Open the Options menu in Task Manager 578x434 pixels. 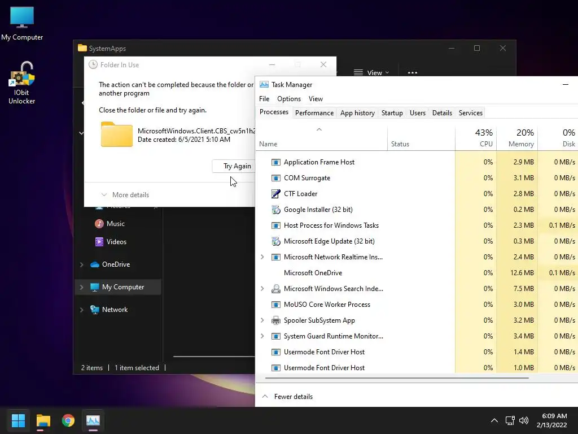(289, 99)
